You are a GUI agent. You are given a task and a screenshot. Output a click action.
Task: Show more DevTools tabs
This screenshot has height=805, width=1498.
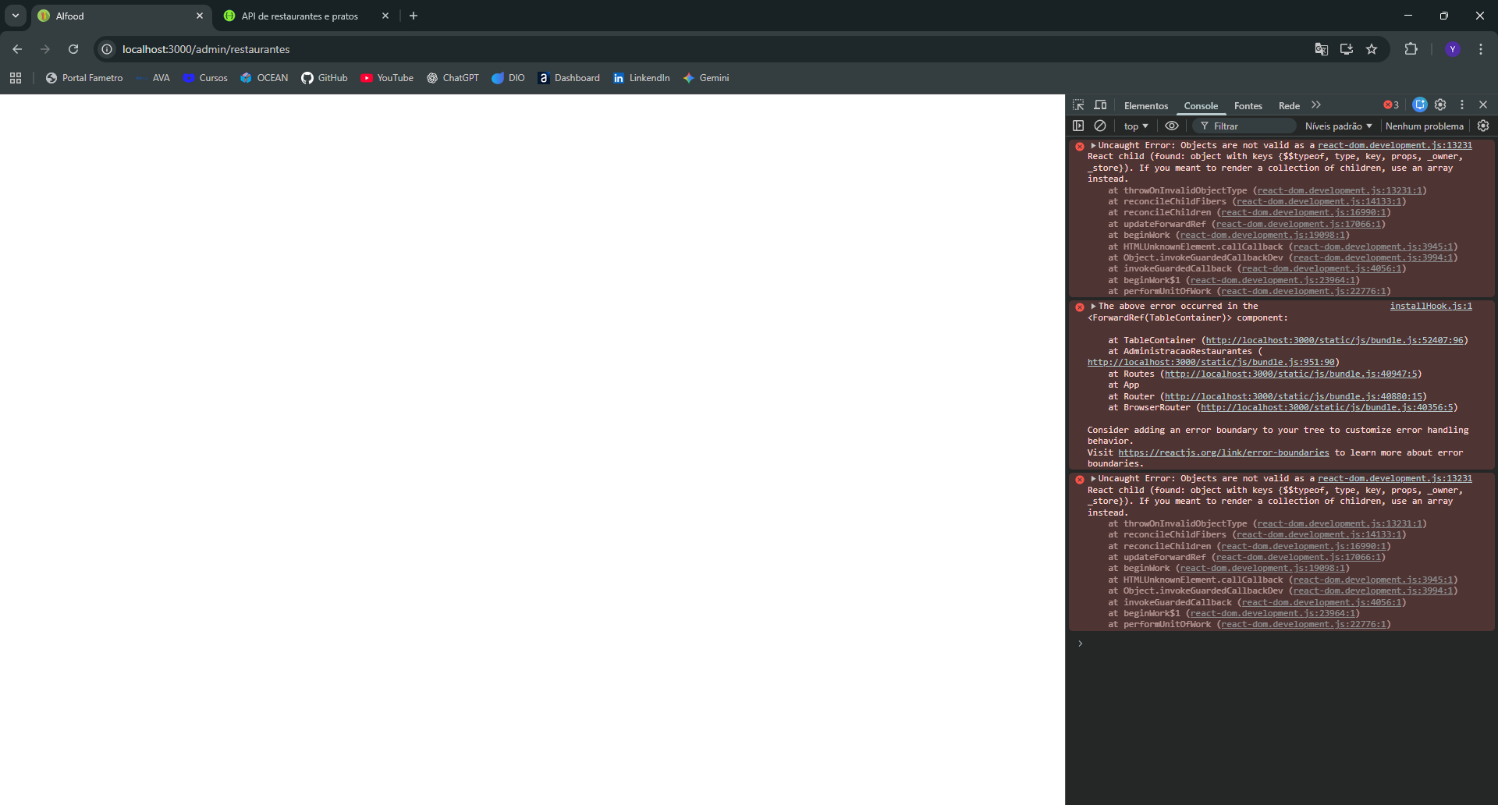point(1316,105)
